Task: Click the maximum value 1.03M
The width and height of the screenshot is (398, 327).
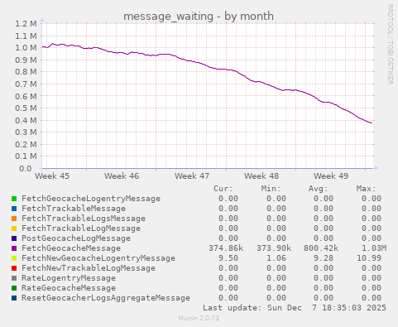Action: pyautogui.click(x=374, y=248)
